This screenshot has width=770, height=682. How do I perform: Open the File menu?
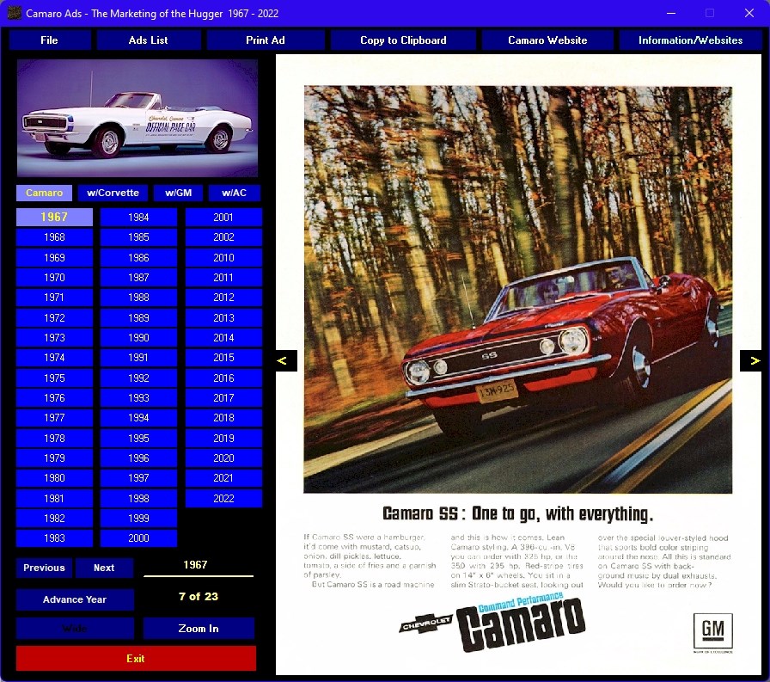[50, 40]
